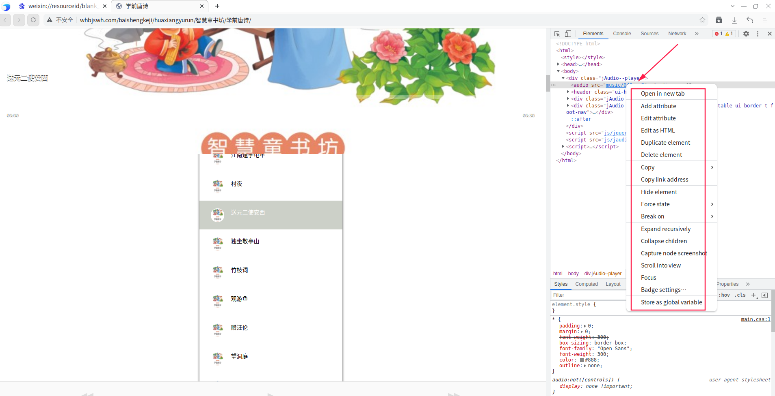The height and width of the screenshot is (396, 775).
Task: Select the inspect element tool in DevTools
Action: [x=556, y=34]
